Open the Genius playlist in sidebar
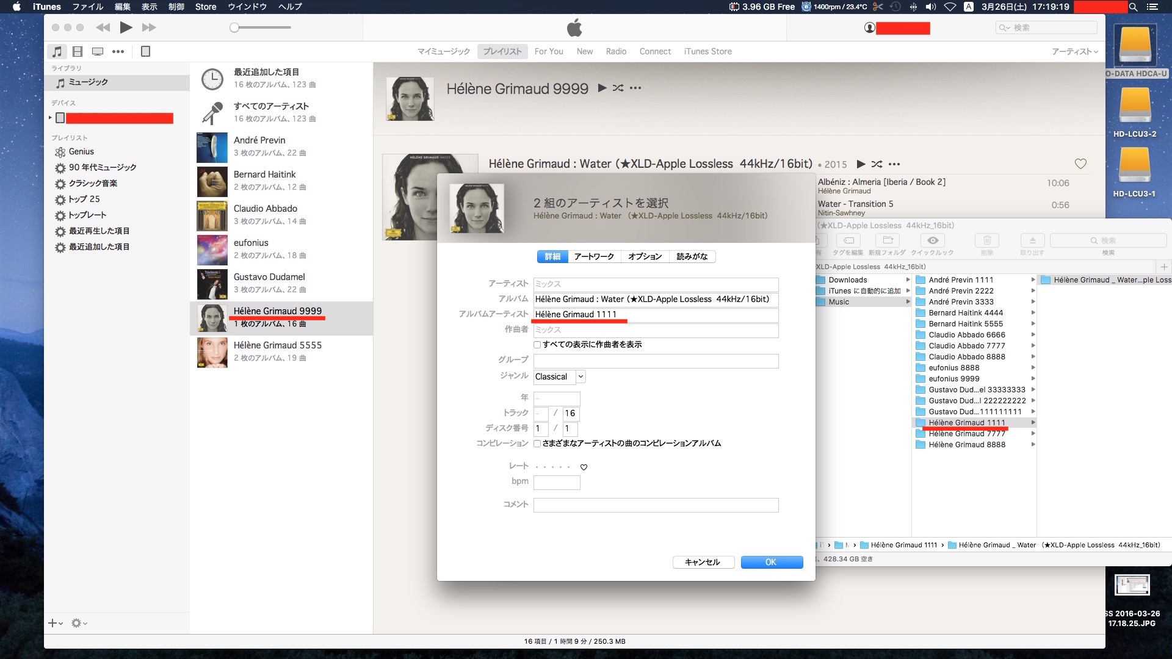1172x659 pixels. pos(81,151)
